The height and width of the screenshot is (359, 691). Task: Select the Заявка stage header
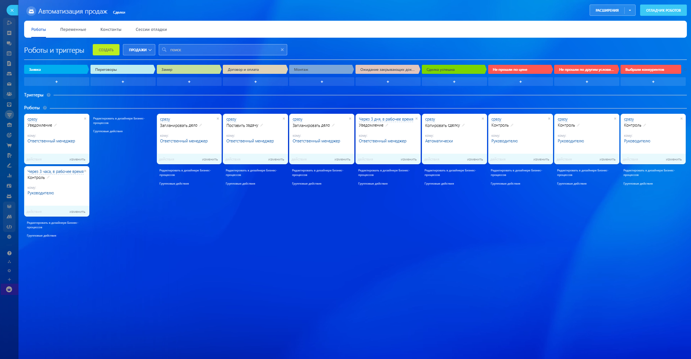[57, 69]
